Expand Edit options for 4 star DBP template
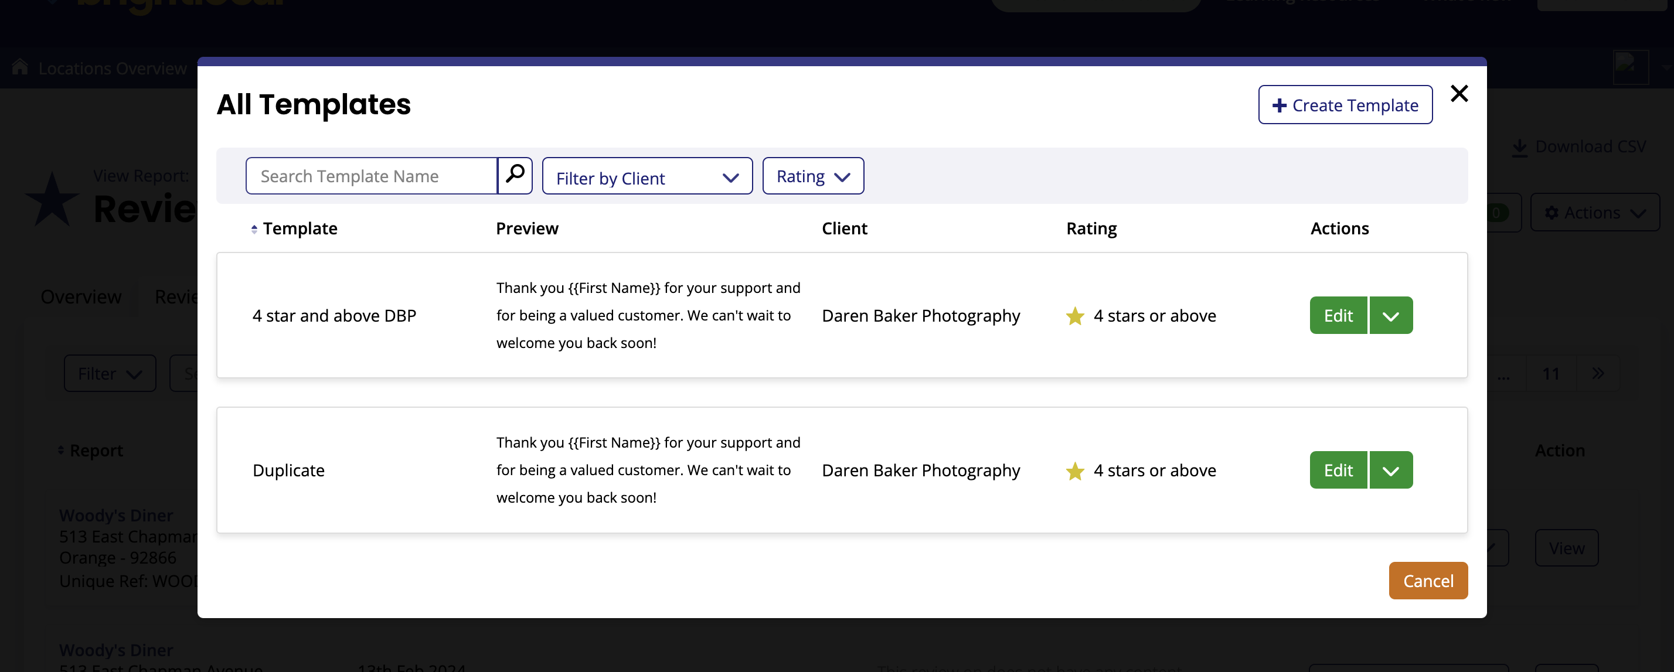 1391,316
